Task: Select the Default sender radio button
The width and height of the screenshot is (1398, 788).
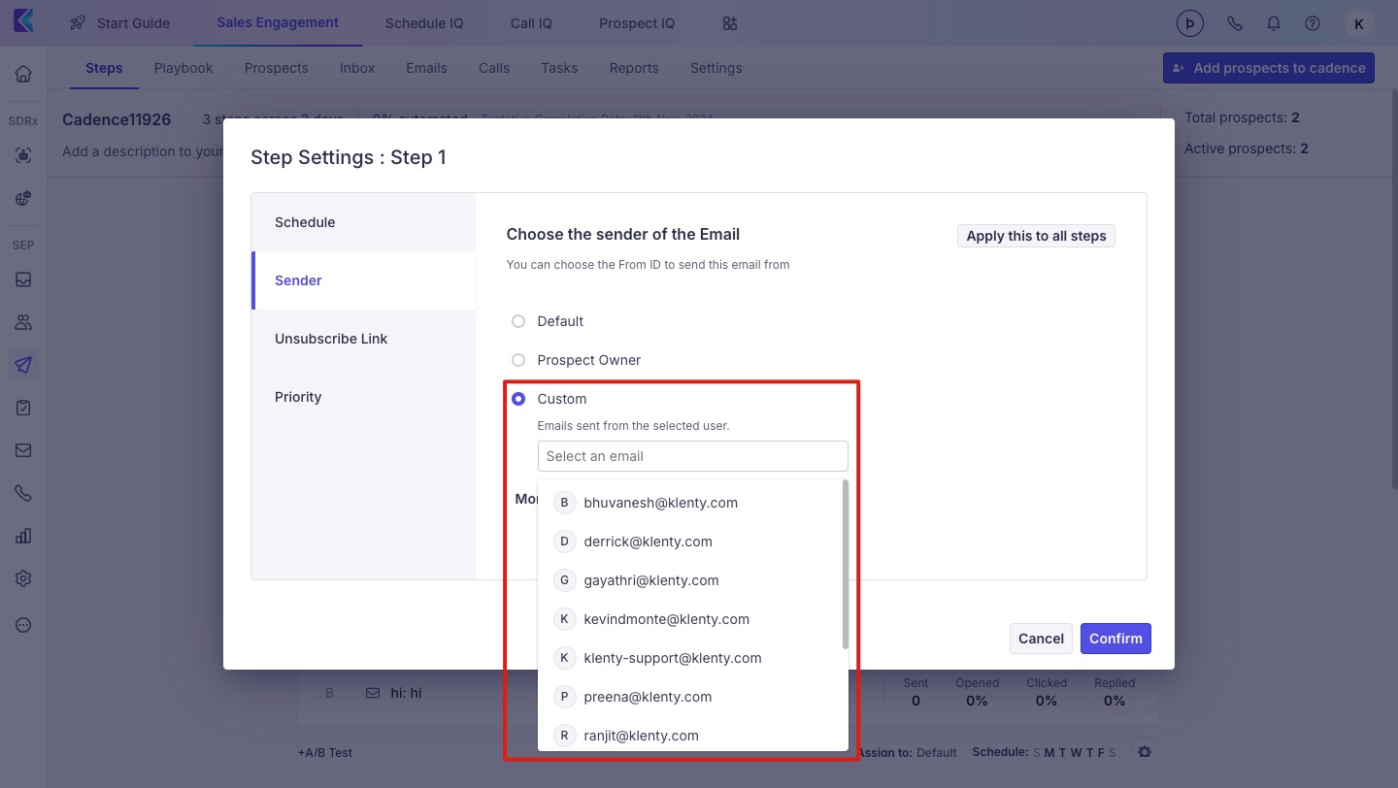Action: tap(518, 321)
